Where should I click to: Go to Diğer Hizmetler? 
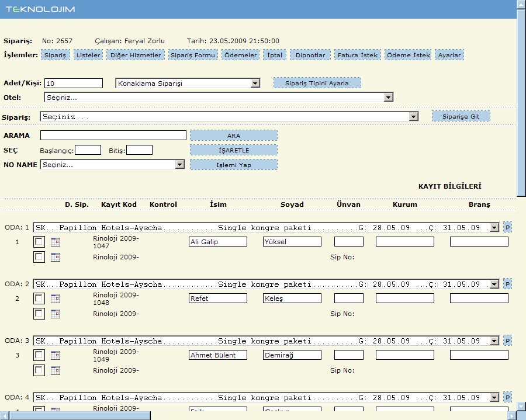pos(136,55)
